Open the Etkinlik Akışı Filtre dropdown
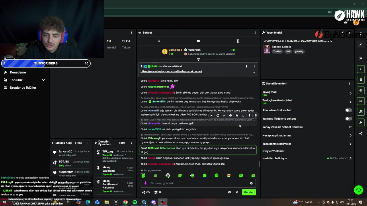This screenshot has height=206, width=367. [78, 143]
